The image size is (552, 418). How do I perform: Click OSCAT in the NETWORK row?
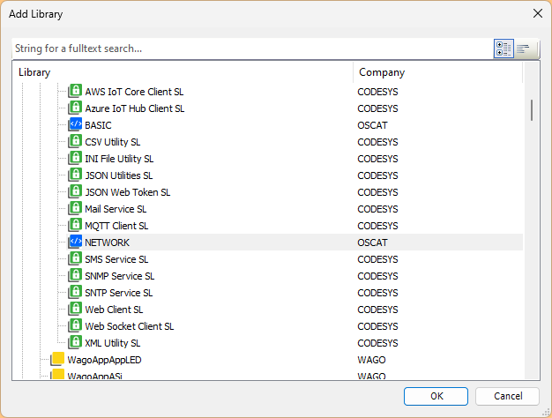click(x=372, y=243)
